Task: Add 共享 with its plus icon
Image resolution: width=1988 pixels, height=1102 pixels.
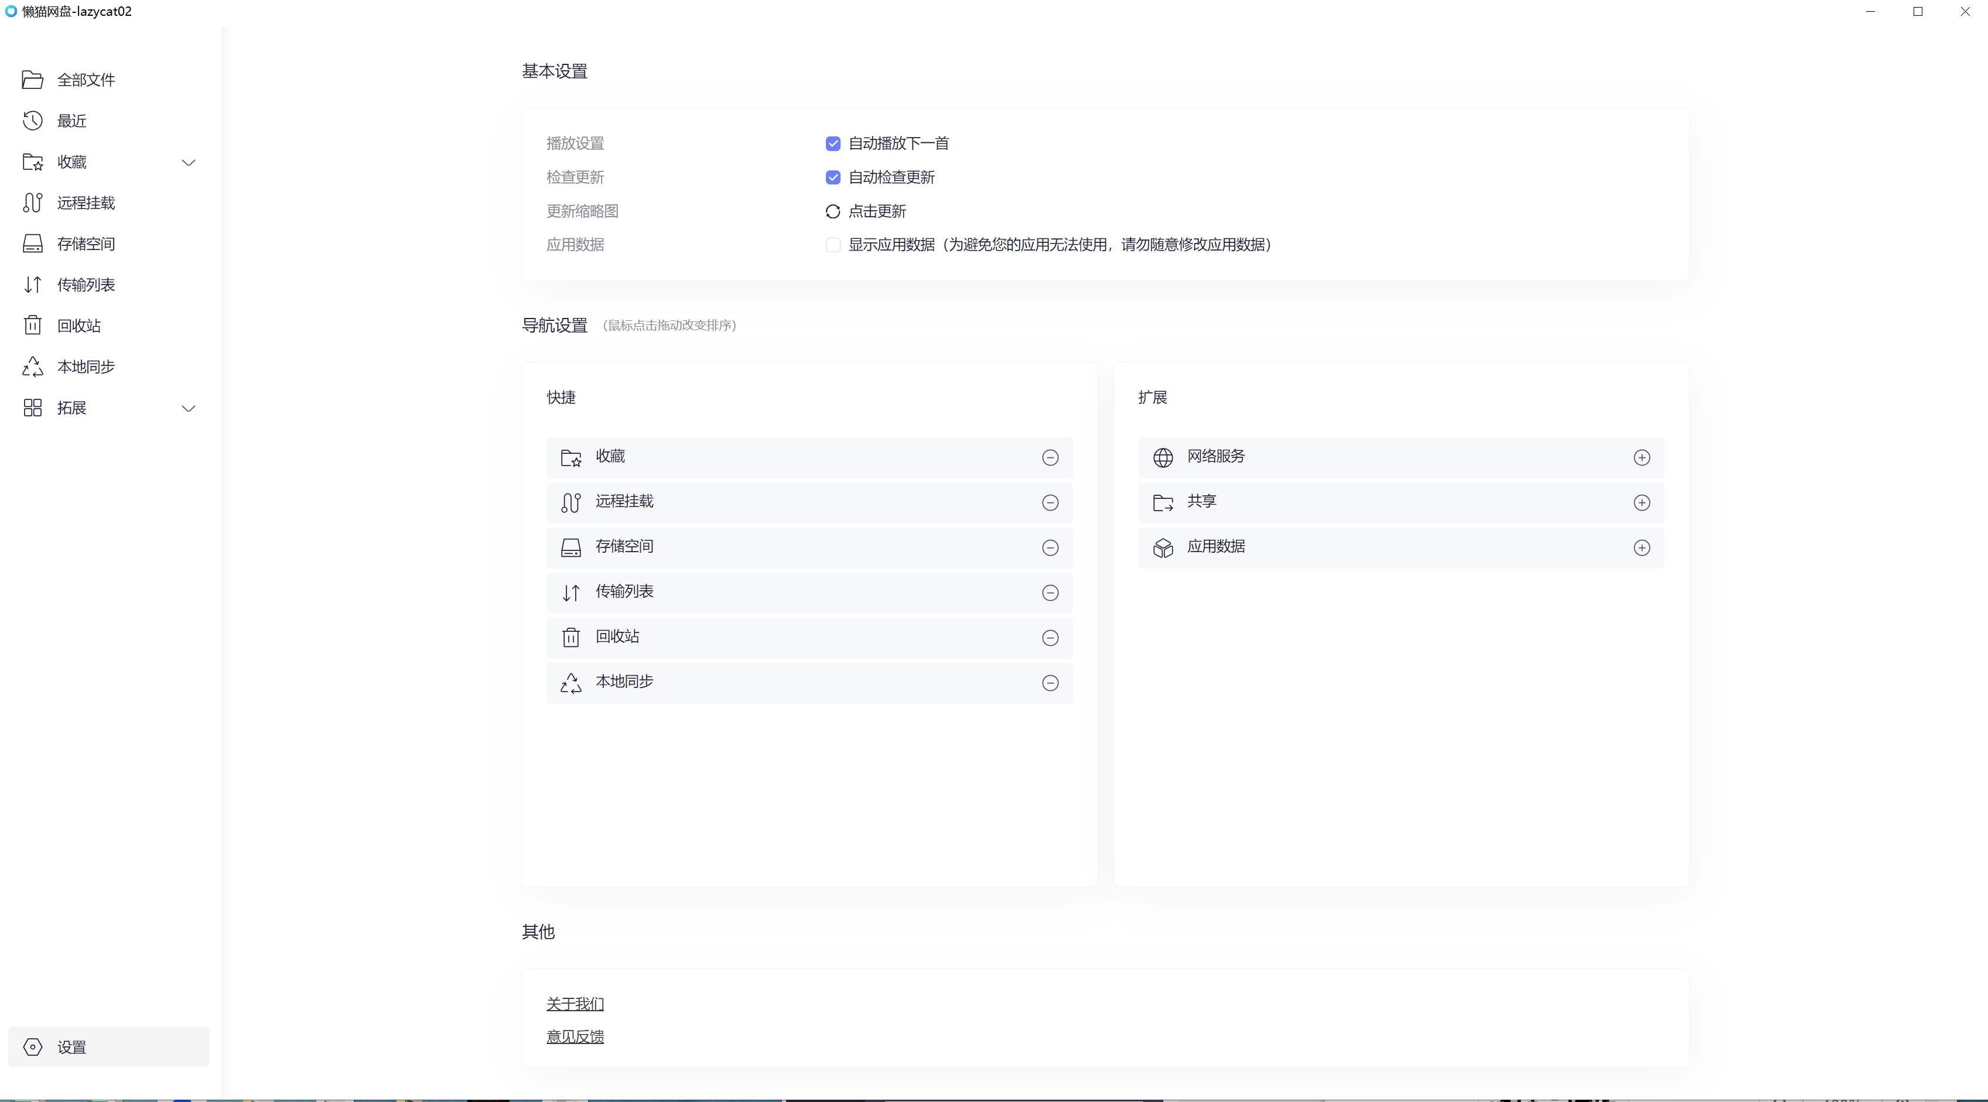Action: point(1641,502)
